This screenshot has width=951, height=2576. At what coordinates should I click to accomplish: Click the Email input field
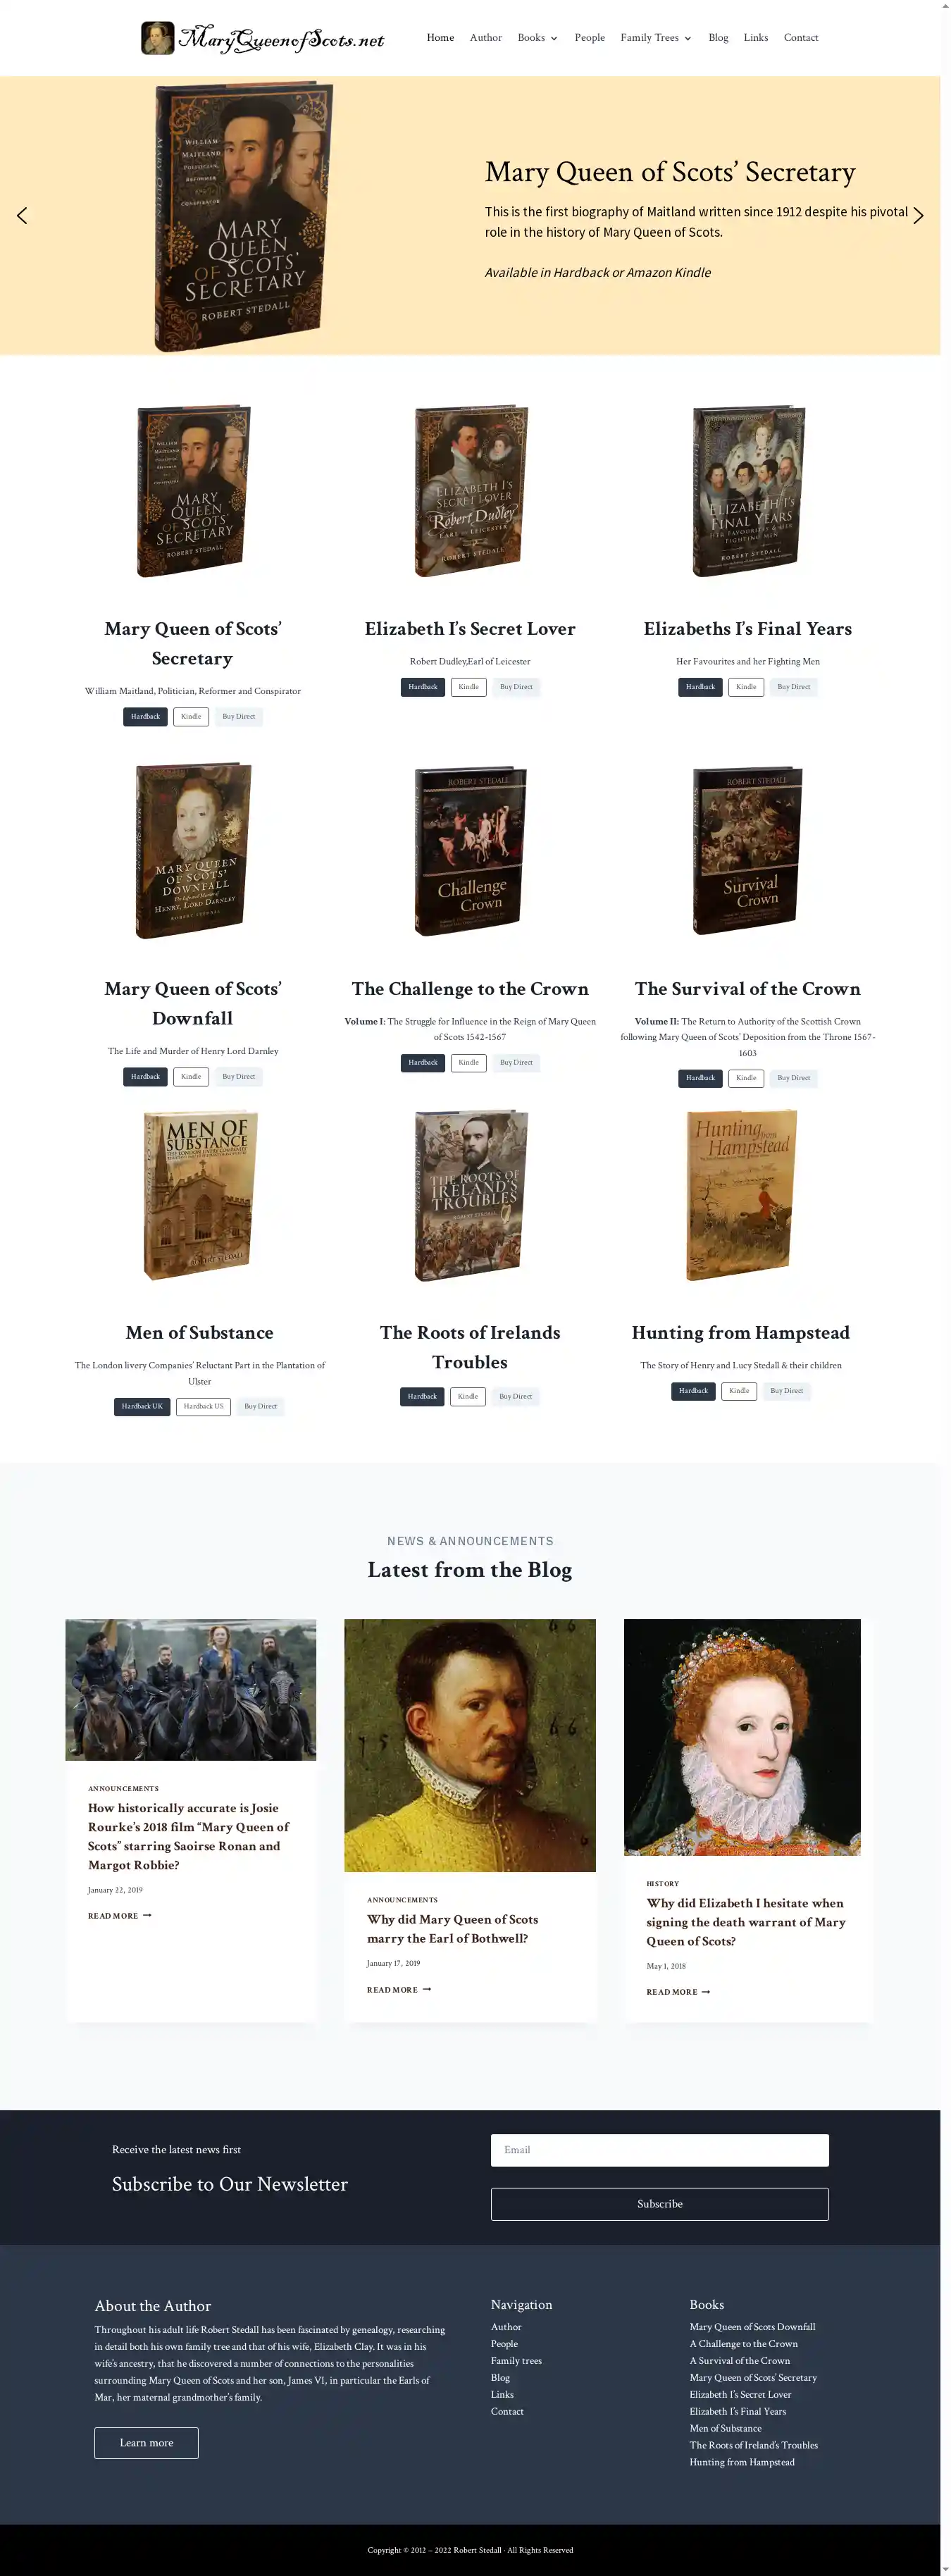click(x=660, y=2150)
